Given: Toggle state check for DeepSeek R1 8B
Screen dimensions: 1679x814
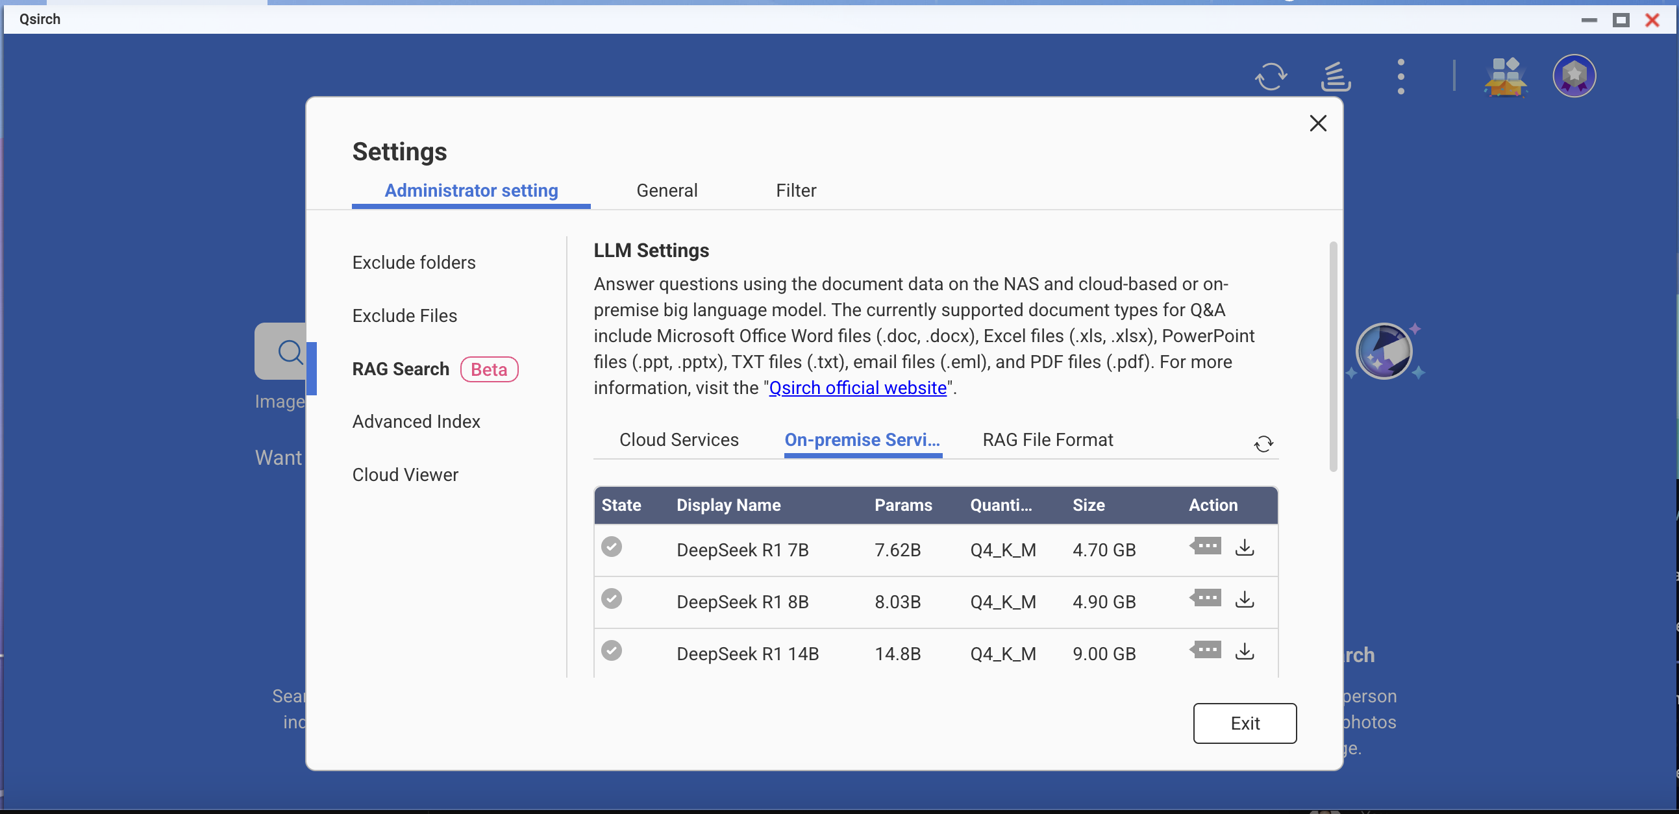Looking at the screenshot, I should tap(611, 598).
